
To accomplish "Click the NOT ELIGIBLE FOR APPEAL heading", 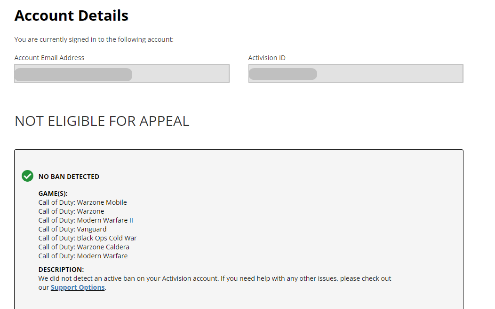I will [x=102, y=121].
